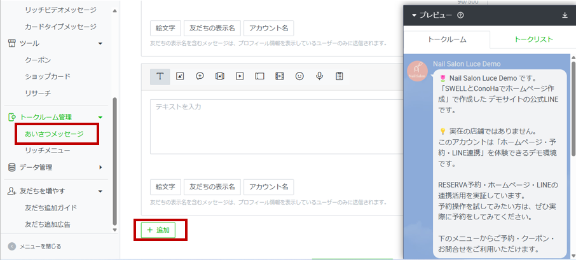Select the Coupon ticket icon

click(260, 76)
